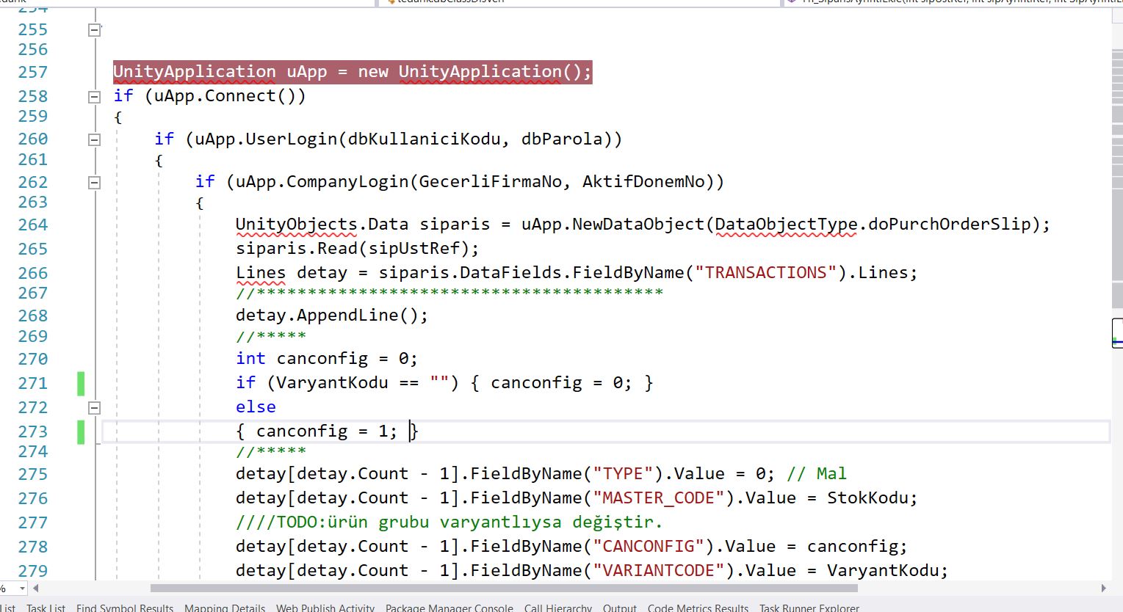Viewport: 1123px width, 612px height.
Task: Open the Web Publish Activity tab
Action: point(325,608)
